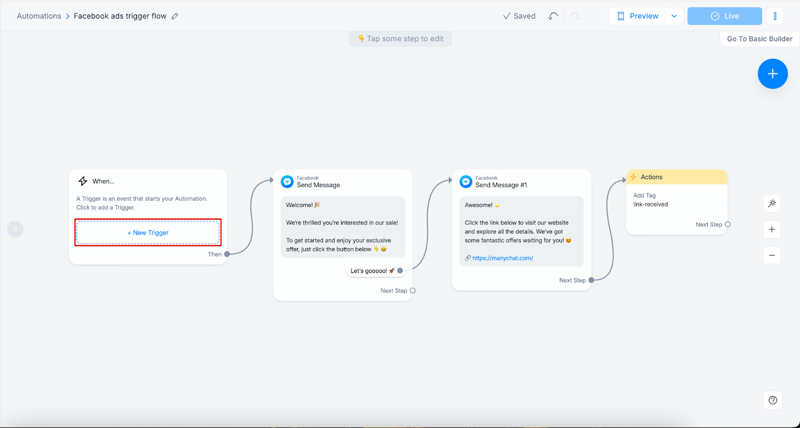The height and width of the screenshot is (428, 800).
Task: Click the Messenger icon on Send Message #1
Action: tap(465, 181)
